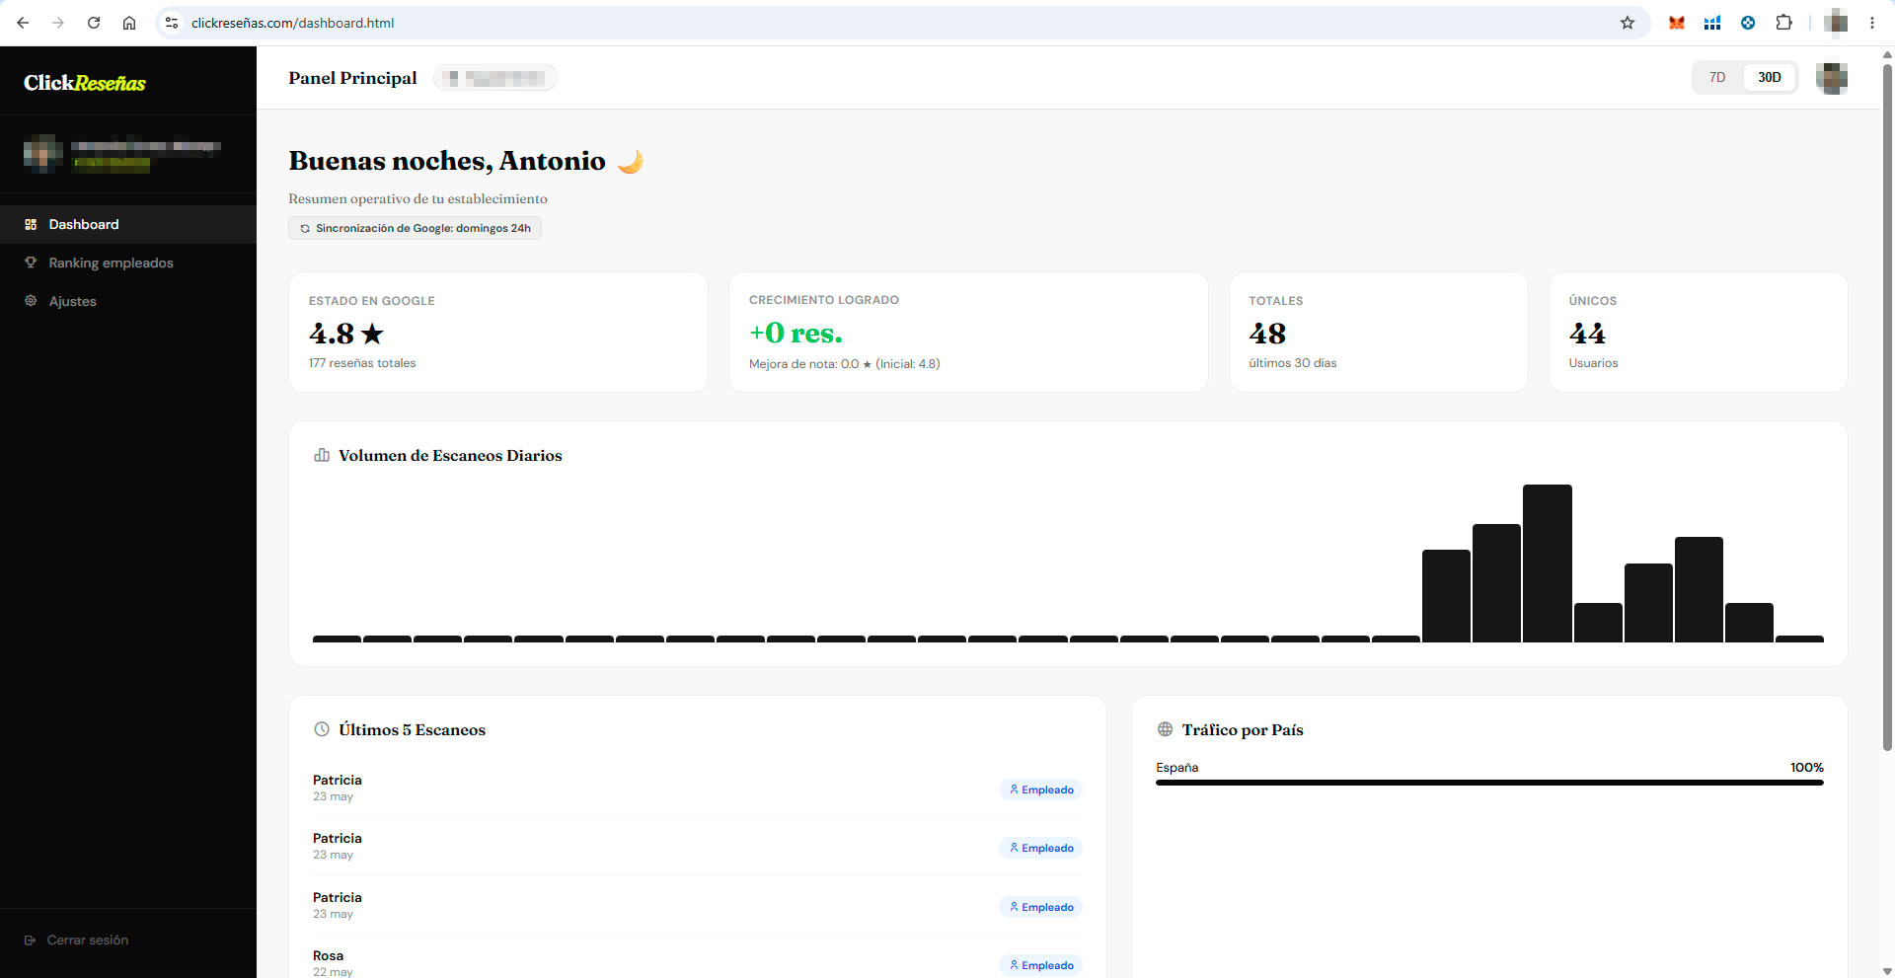Click the Ajustes gear icon

pyautogui.click(x=31, y=301)
